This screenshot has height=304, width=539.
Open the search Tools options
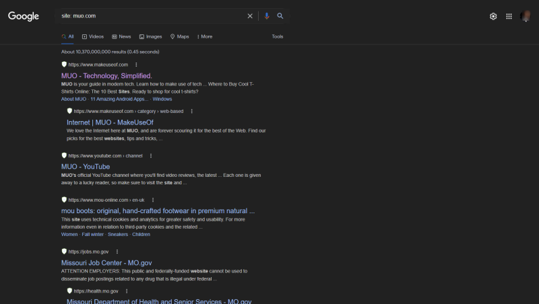click(278, 36)
